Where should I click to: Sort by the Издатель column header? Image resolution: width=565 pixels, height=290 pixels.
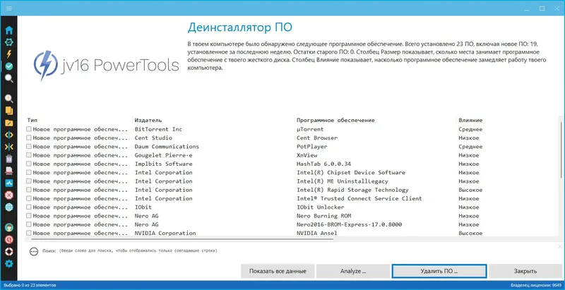coord(148,120)
